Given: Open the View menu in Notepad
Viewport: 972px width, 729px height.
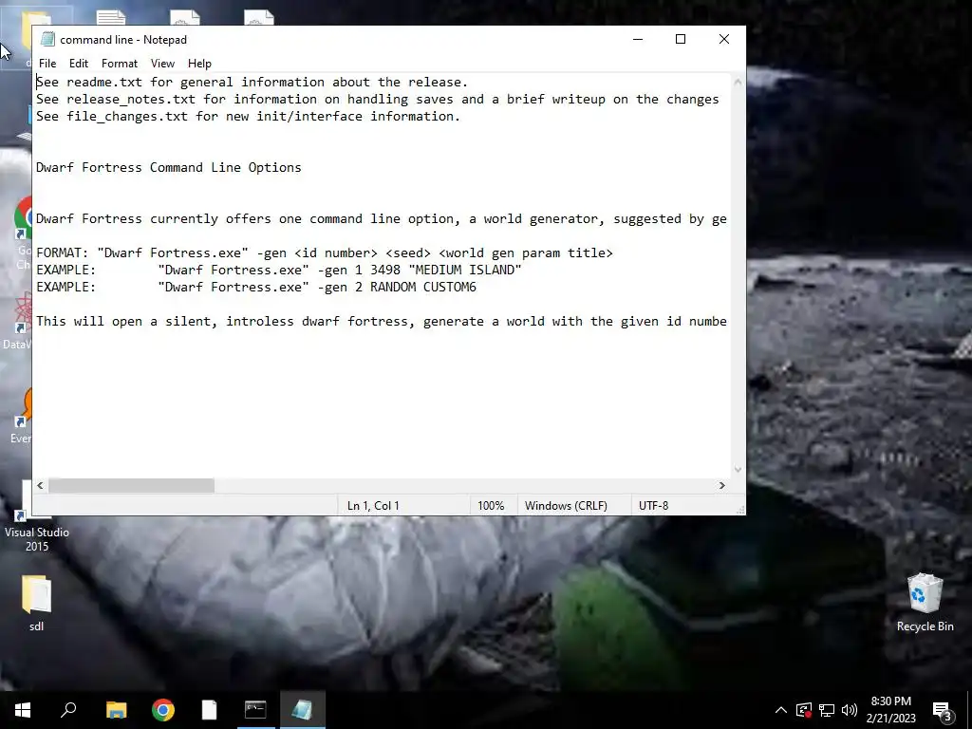Looking at the screenshot, I should 162,64.
